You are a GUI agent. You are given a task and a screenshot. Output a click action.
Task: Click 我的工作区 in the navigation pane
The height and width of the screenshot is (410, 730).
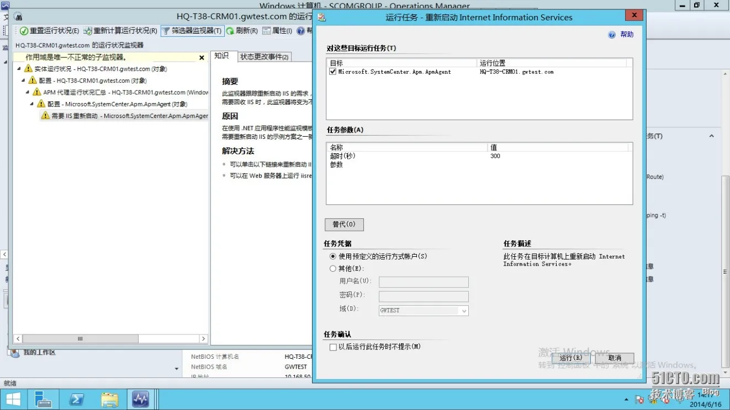tap(40, 353)
